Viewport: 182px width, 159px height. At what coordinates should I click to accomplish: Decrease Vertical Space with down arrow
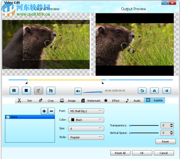172,134
